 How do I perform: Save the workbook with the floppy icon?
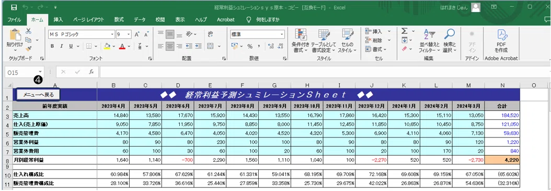pyautogui.click(x=14, y=7)
